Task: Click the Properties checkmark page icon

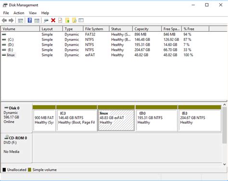Action: pyautogui.click(x=60, y=20)
